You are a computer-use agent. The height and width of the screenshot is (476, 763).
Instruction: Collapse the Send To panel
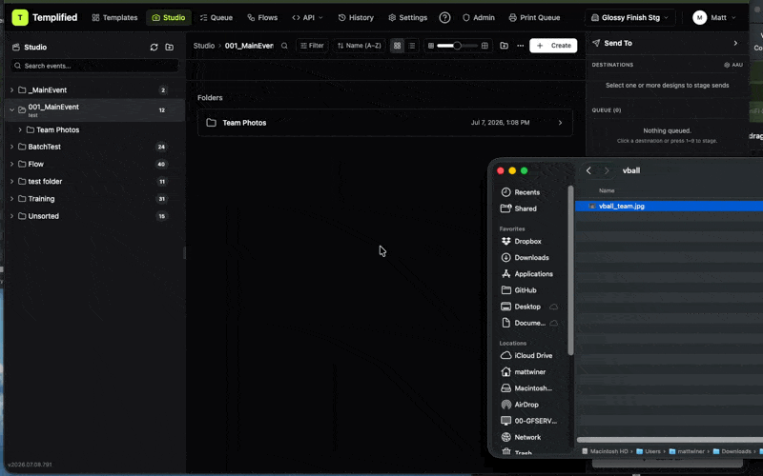(x=735, y=43)
